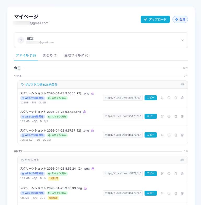Click URL field for 9.00.39.png
This screenshot has height=205, width=201.
point(123,193)
